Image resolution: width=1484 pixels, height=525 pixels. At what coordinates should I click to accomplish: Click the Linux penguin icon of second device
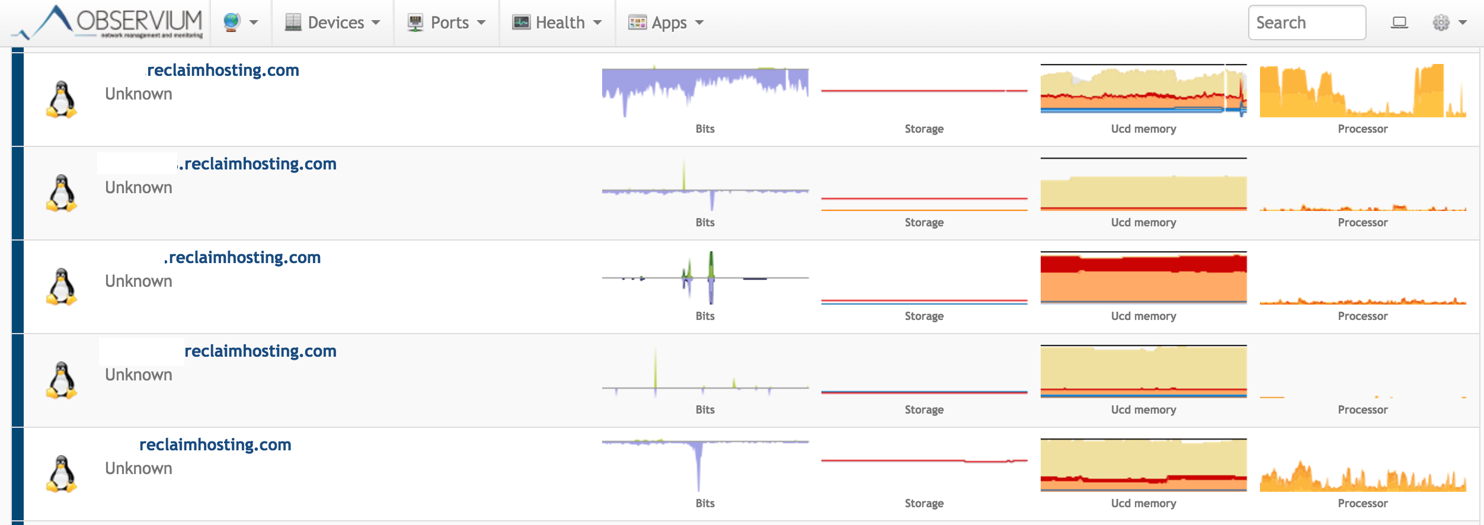pos(62,193)
